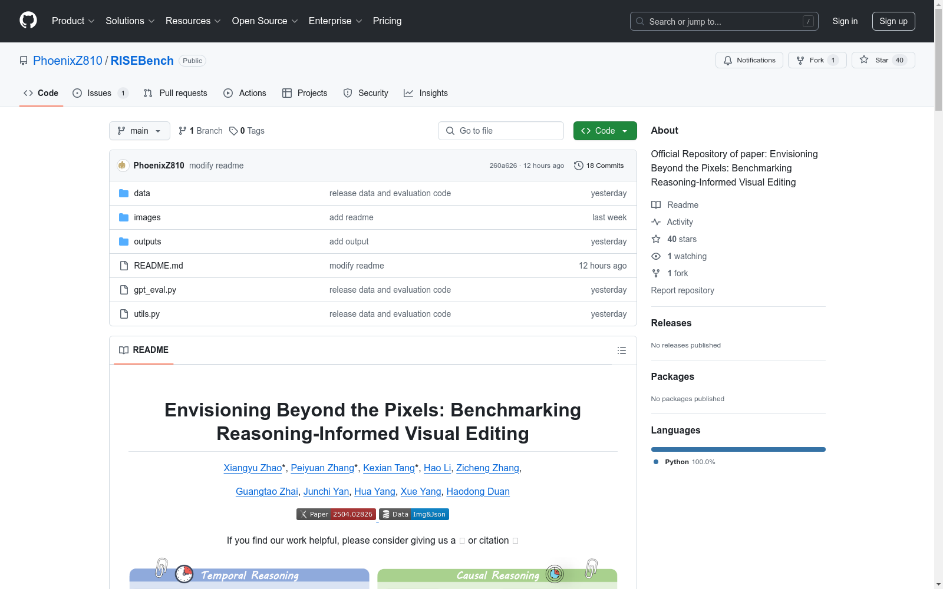The width and height of the screenshot is (943, 589).
Task: Open the Releases section heading
Action: coord(671,323)
